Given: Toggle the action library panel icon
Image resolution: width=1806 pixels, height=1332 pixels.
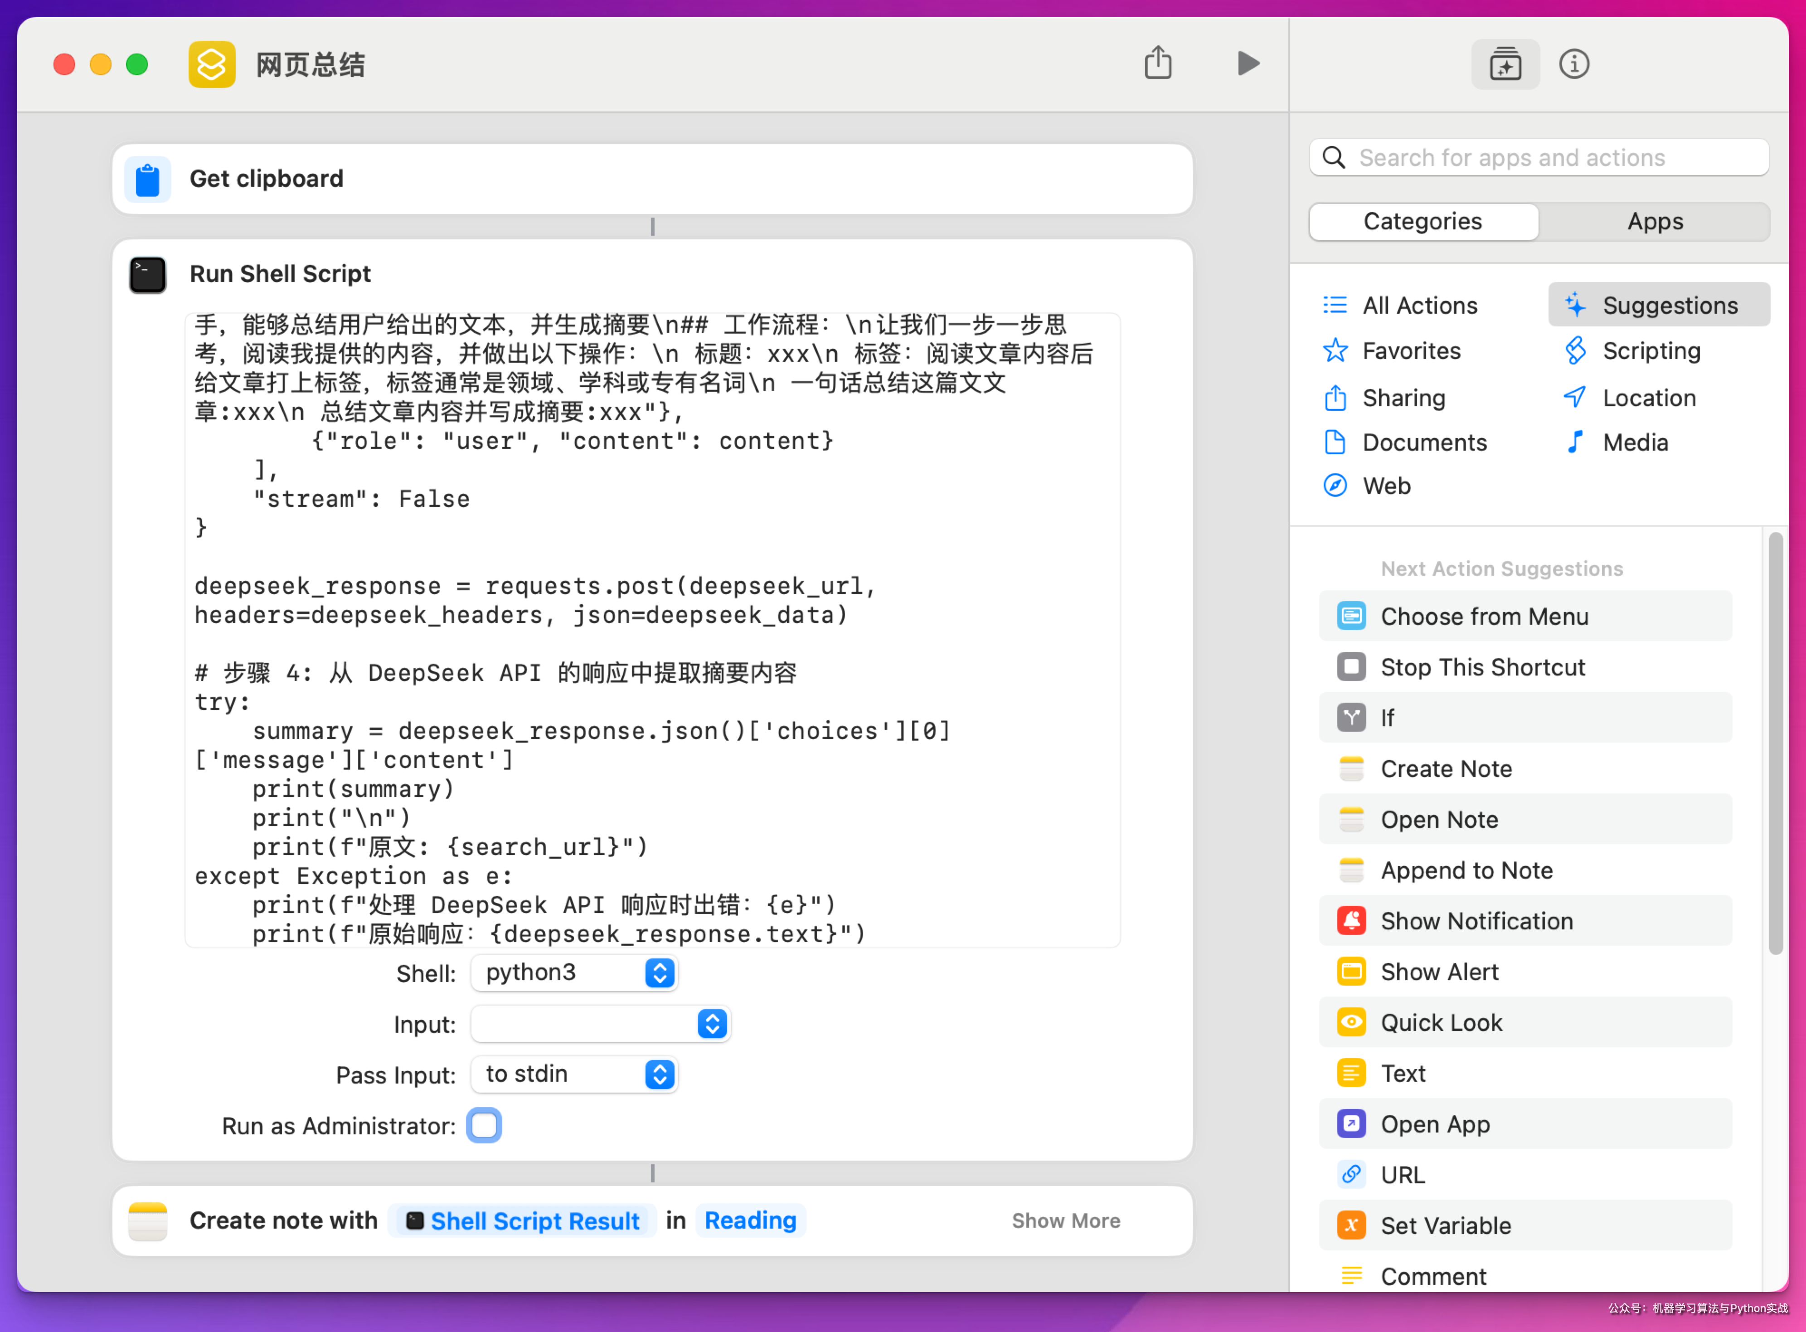Looking at the screenshot, I should tap(1505, 63).
